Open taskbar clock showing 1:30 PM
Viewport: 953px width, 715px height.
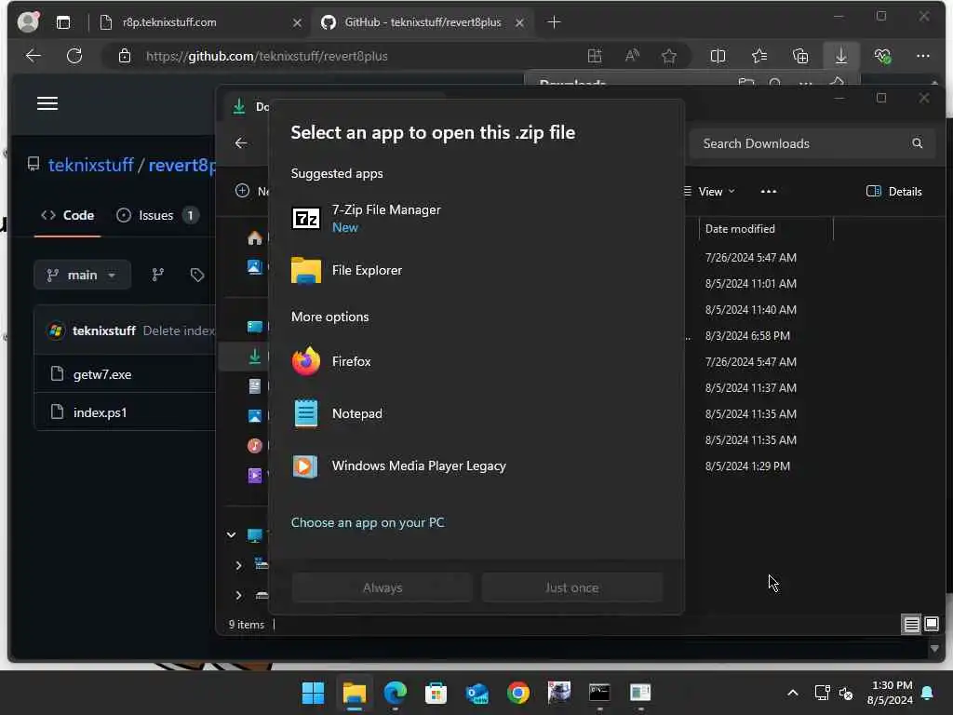coord(891,693)
